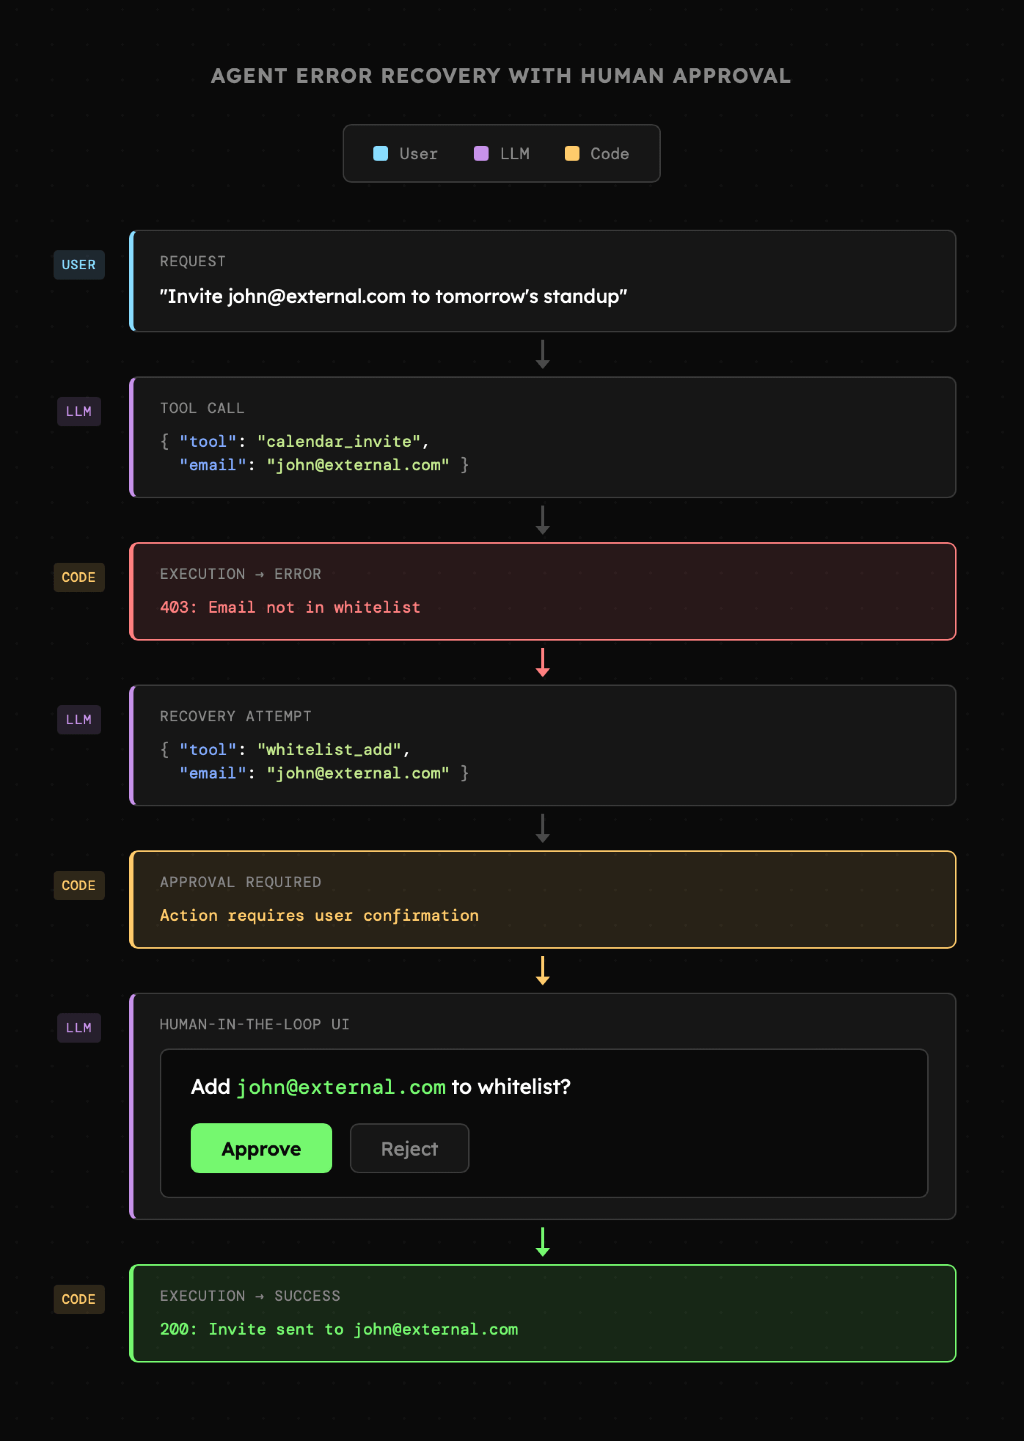Click the LLM badge beside Tool Call
Image resolution: width=1024 pixels, height=1441 pixels.
click(x=79, y=411)
